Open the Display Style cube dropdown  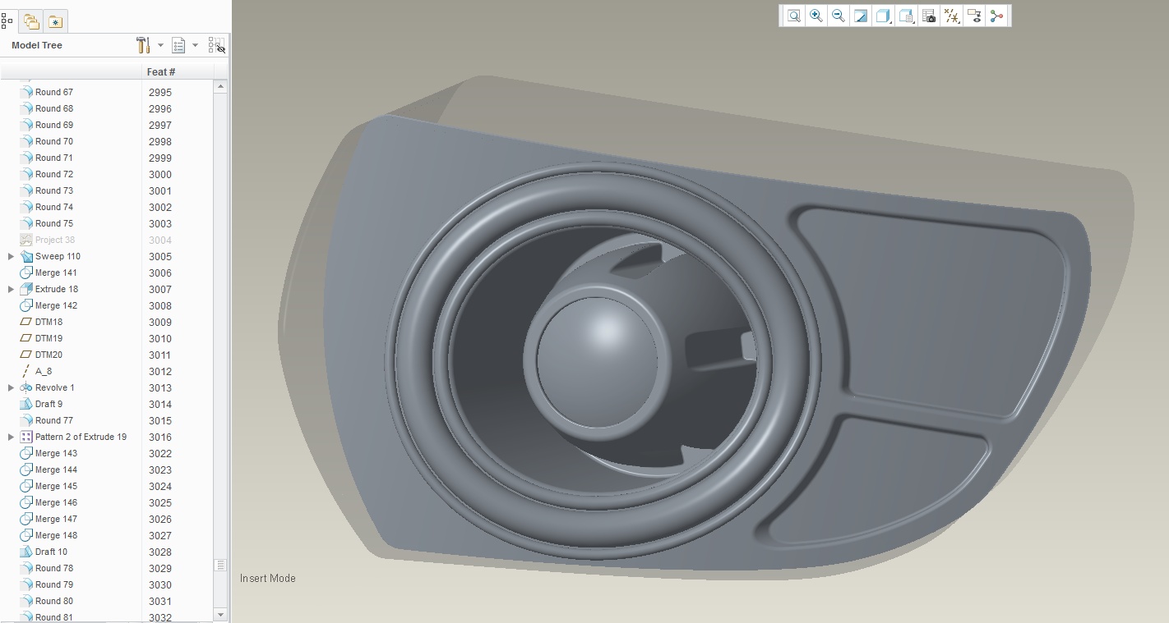884,16
